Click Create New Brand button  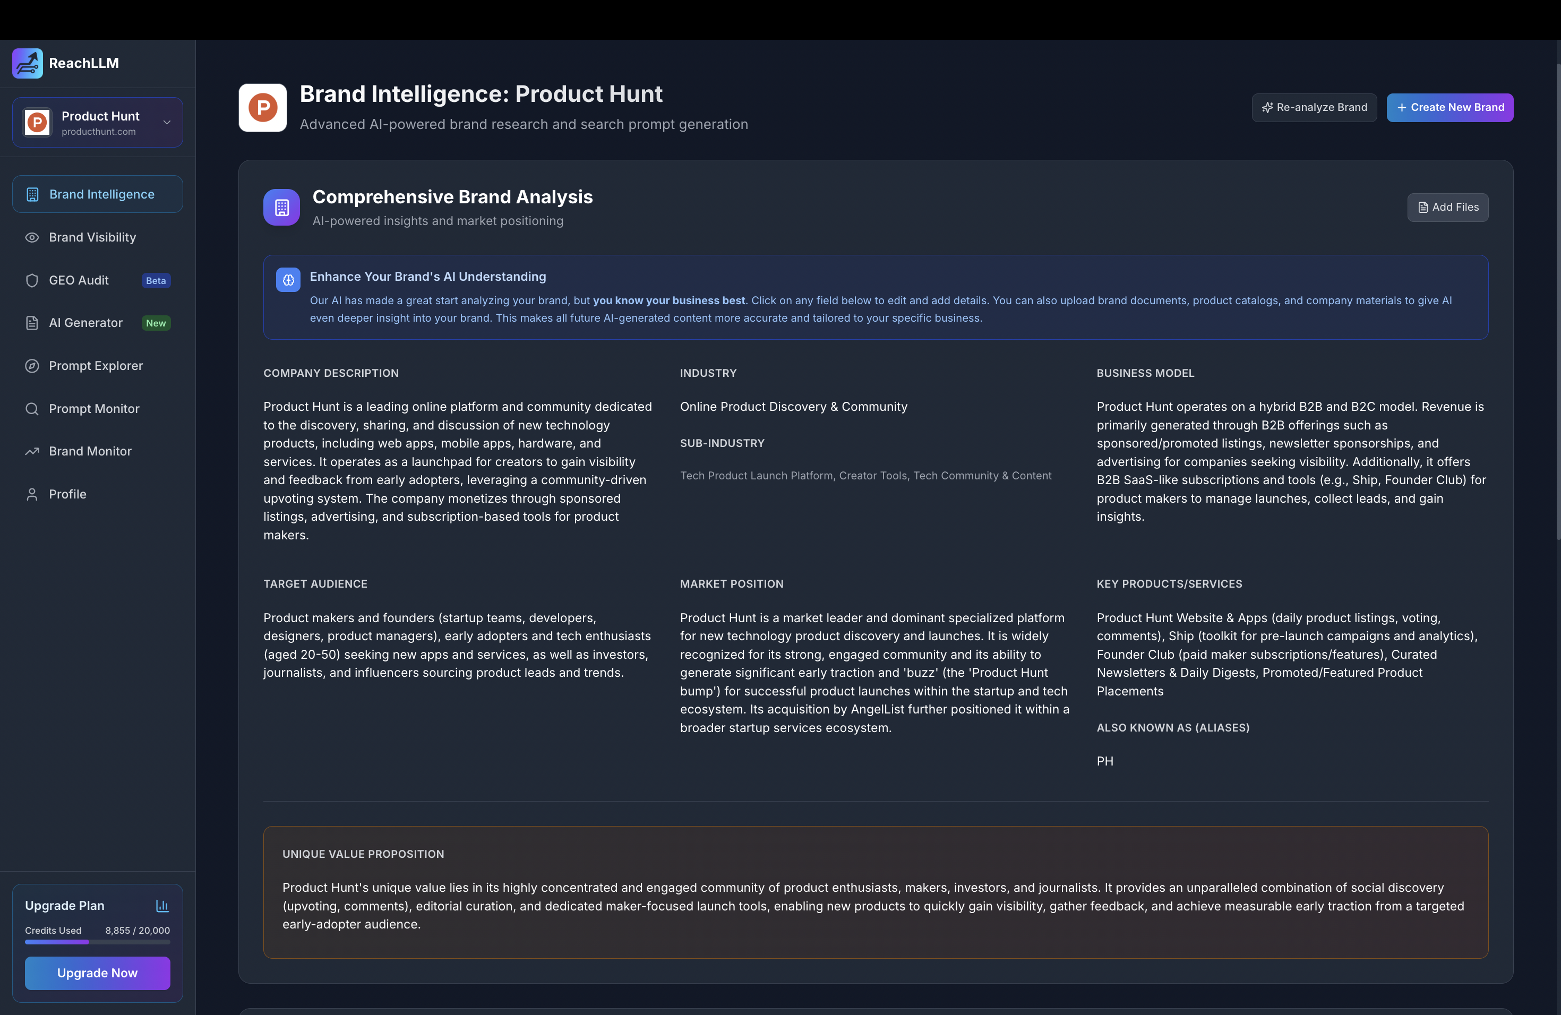pyautogui.click(x=1449, y=108)
